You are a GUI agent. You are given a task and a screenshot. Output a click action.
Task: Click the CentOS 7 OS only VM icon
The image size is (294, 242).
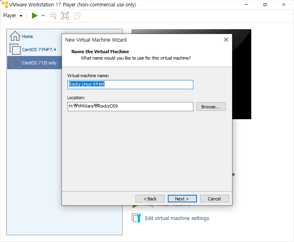[15, 62]
